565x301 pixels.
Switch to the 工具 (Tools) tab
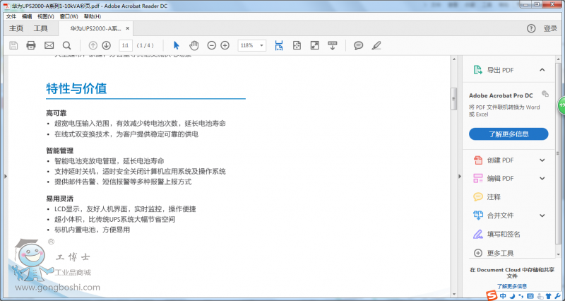click(40, 28)
